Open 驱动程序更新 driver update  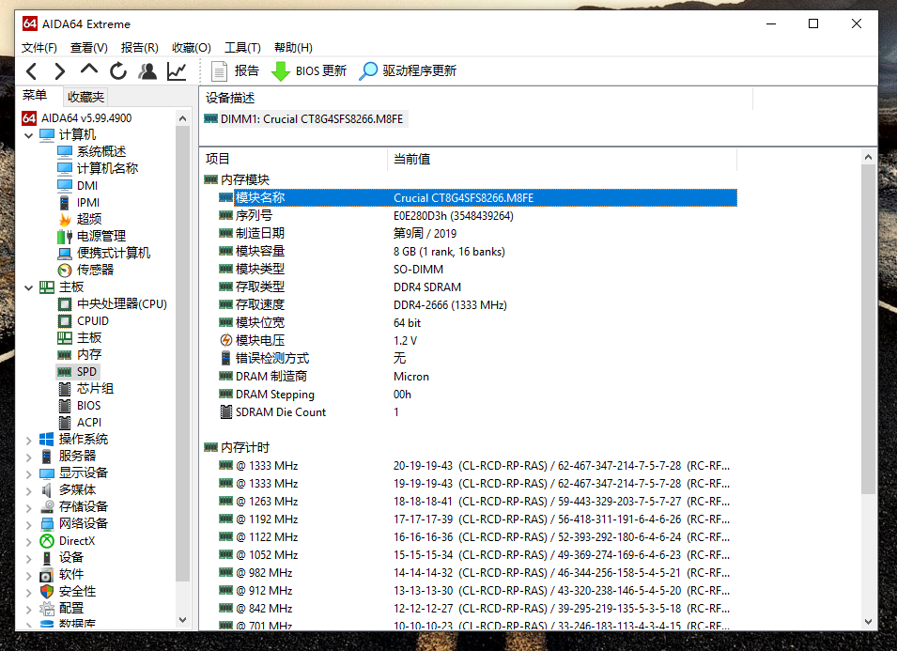click(408, 71)
